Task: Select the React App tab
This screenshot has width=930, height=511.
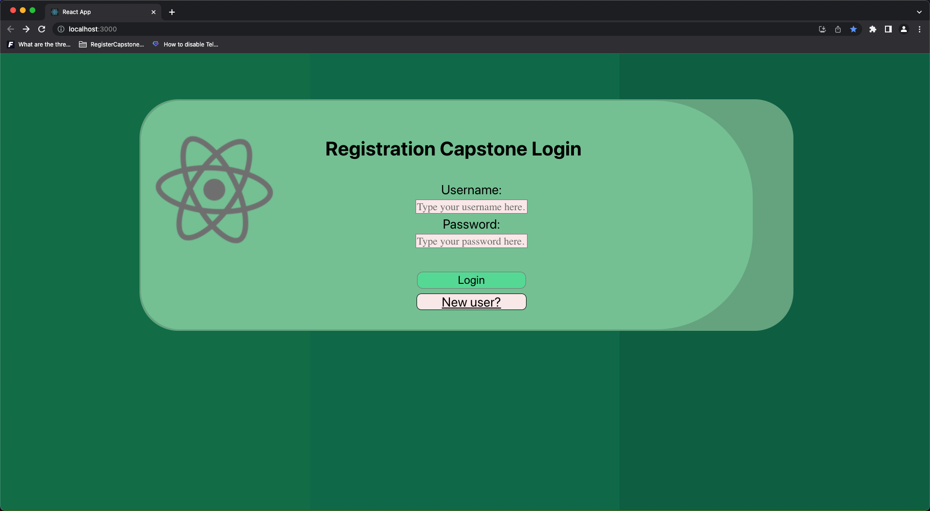Action: tap(103, 12)
